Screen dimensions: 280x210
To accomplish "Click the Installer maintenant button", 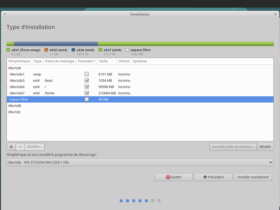I will tap(253, 177).
